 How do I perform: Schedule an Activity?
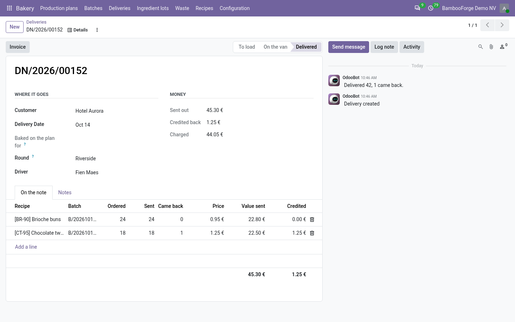click(x=412, y=47)
